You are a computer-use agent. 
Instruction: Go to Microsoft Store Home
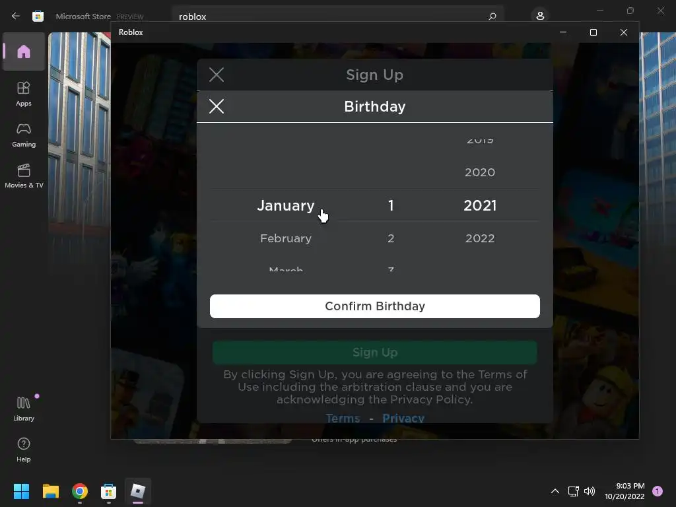24,51
